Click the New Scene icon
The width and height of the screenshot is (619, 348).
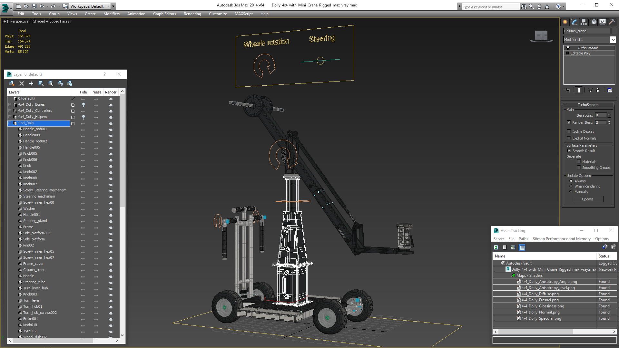pos(19,6)
